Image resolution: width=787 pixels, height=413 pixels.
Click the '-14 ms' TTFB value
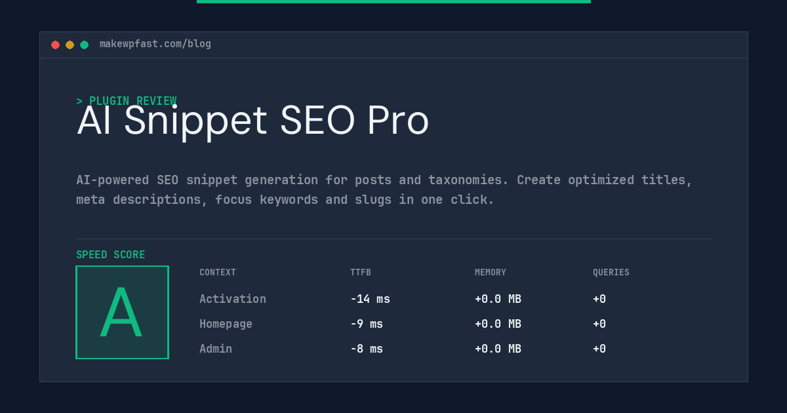[x=370, y=299]
